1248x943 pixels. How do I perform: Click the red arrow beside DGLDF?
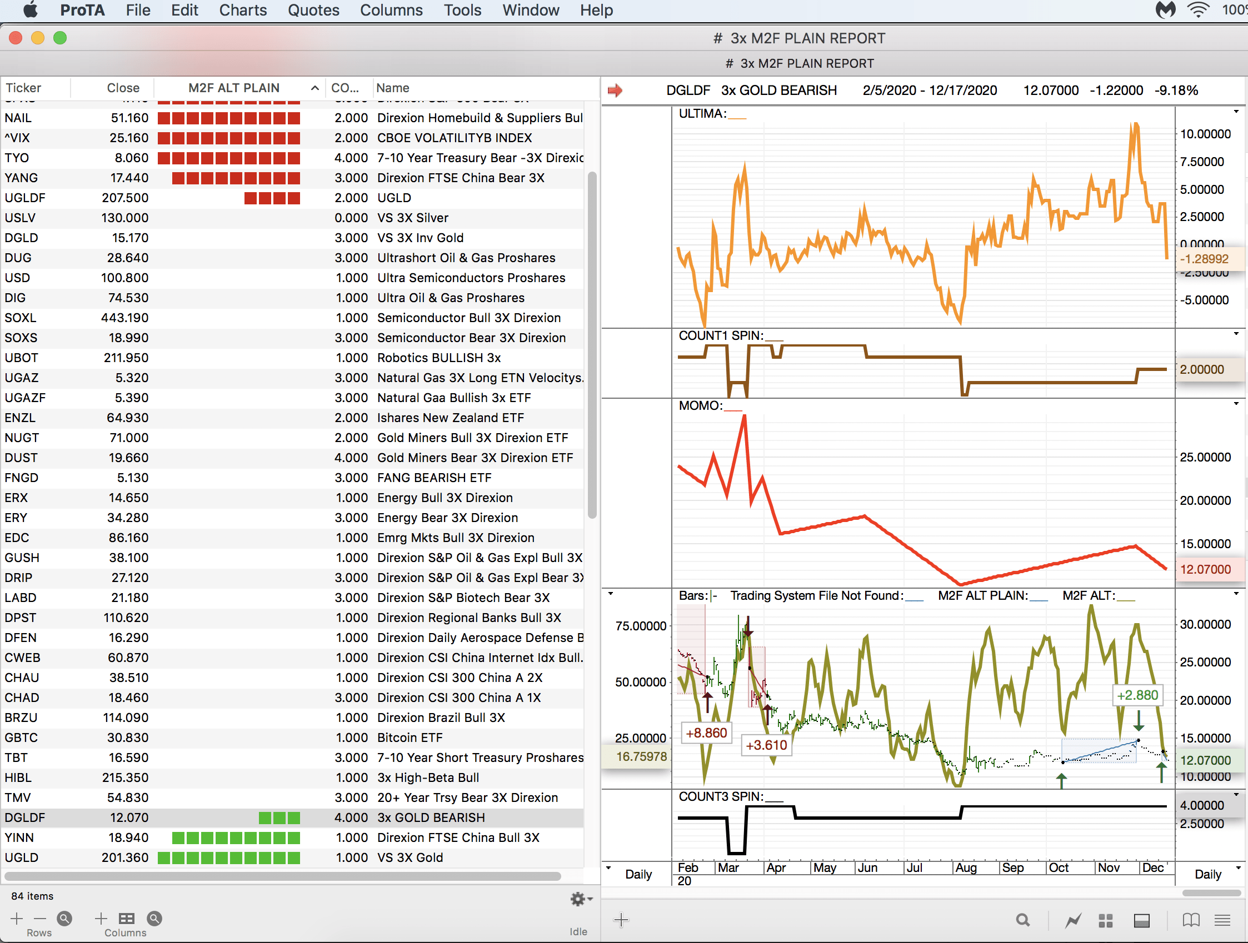tap(615, 90)
